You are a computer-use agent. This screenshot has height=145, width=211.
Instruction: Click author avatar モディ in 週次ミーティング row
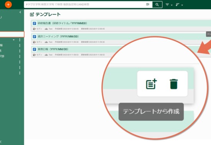pyautogui.click(x=34, y=42)
